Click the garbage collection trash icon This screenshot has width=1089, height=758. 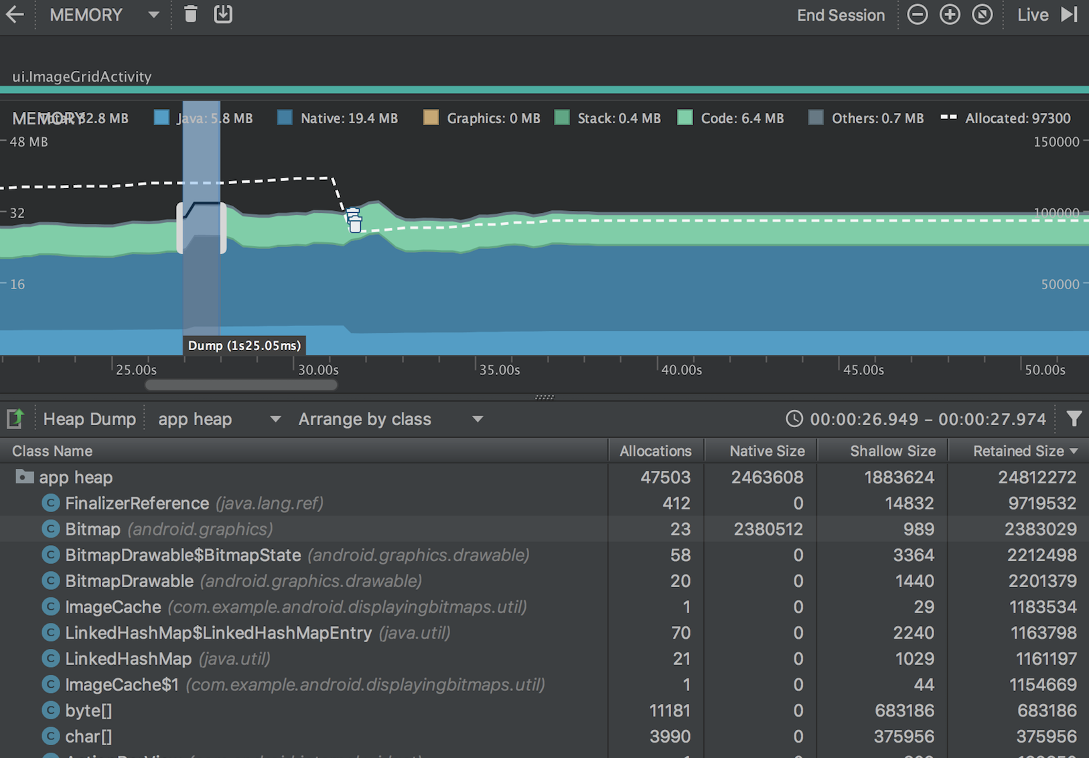pos(191,14)
